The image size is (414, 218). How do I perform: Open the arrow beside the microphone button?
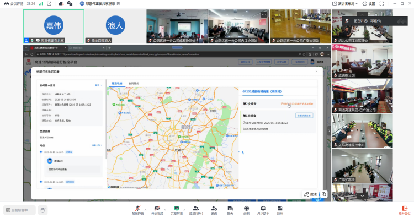145,210
